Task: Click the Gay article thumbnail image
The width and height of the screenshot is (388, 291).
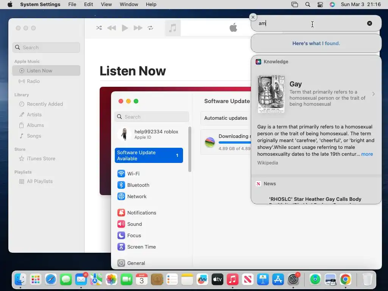Action: coord(271,94)
